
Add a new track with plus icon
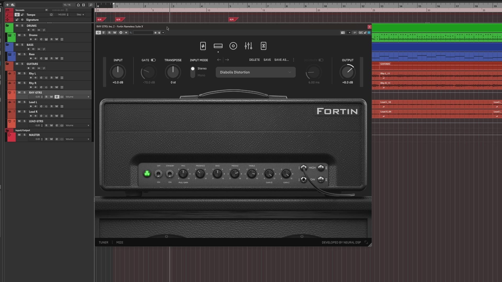[x=7, y=5]
